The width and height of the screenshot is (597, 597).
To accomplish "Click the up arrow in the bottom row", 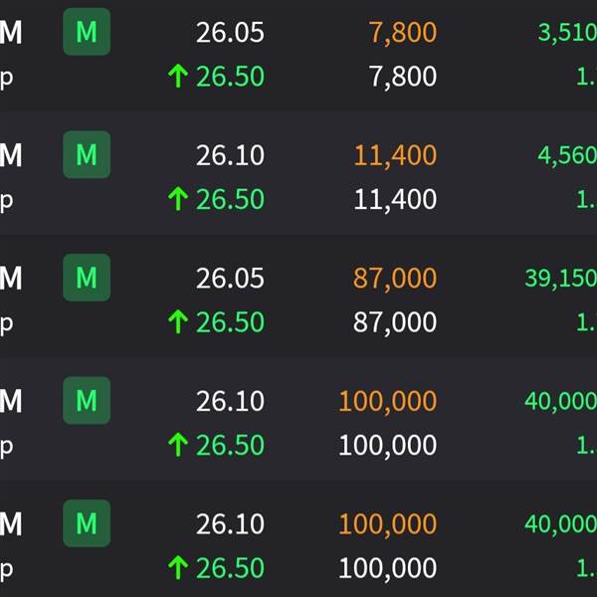I will tap(178, 568).
